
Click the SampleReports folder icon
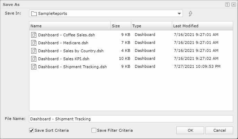pos(34,14)
